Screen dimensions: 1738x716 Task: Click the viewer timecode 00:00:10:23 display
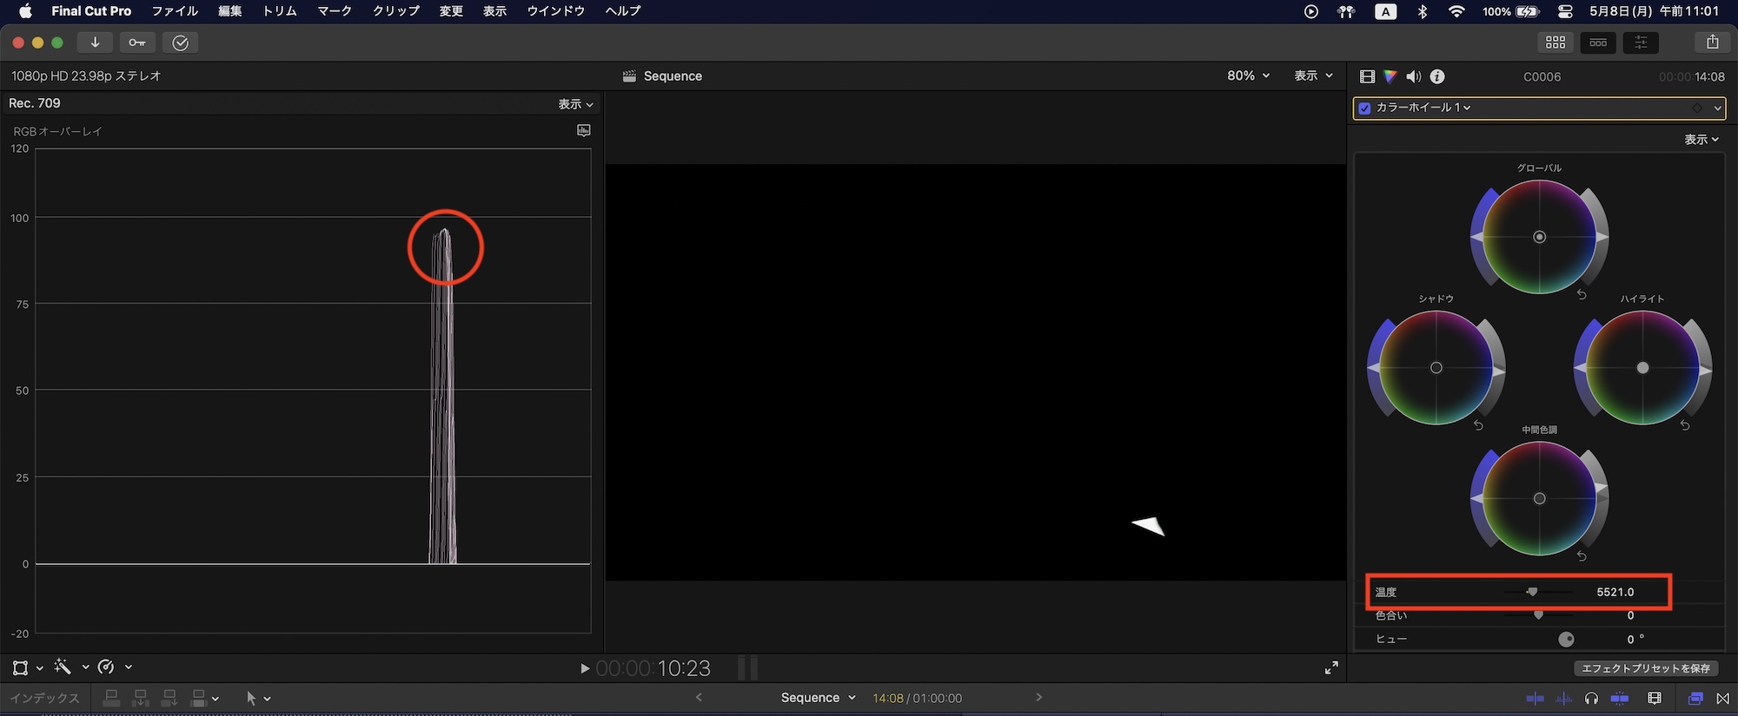pyautogui.click(x=653, y=668)
